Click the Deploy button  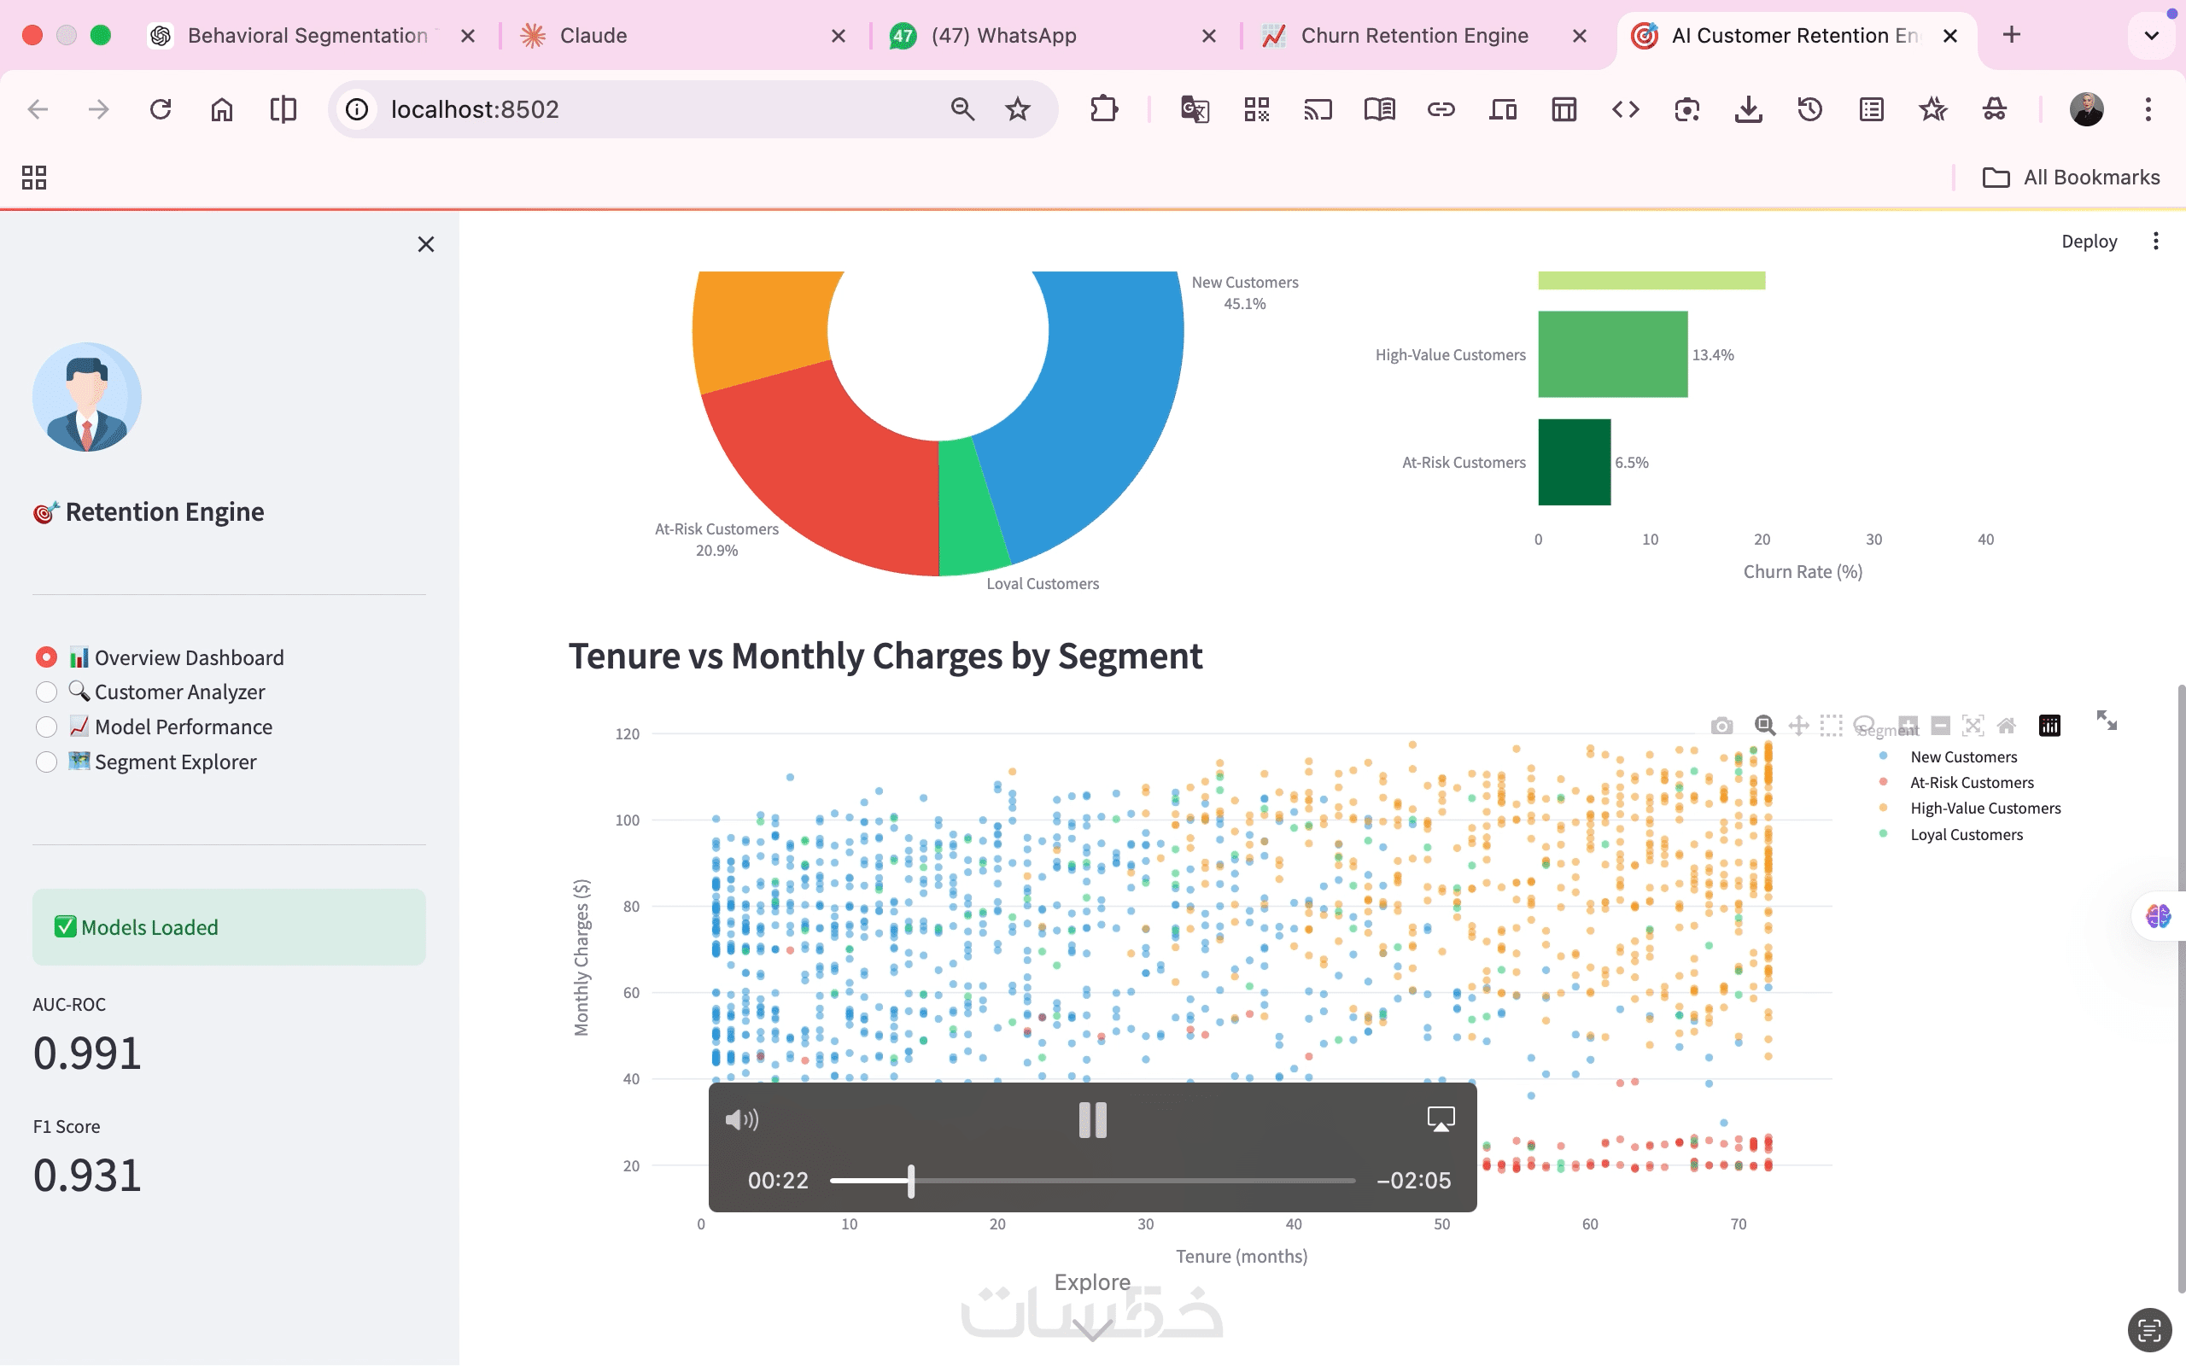click(x=2089, y=242)
